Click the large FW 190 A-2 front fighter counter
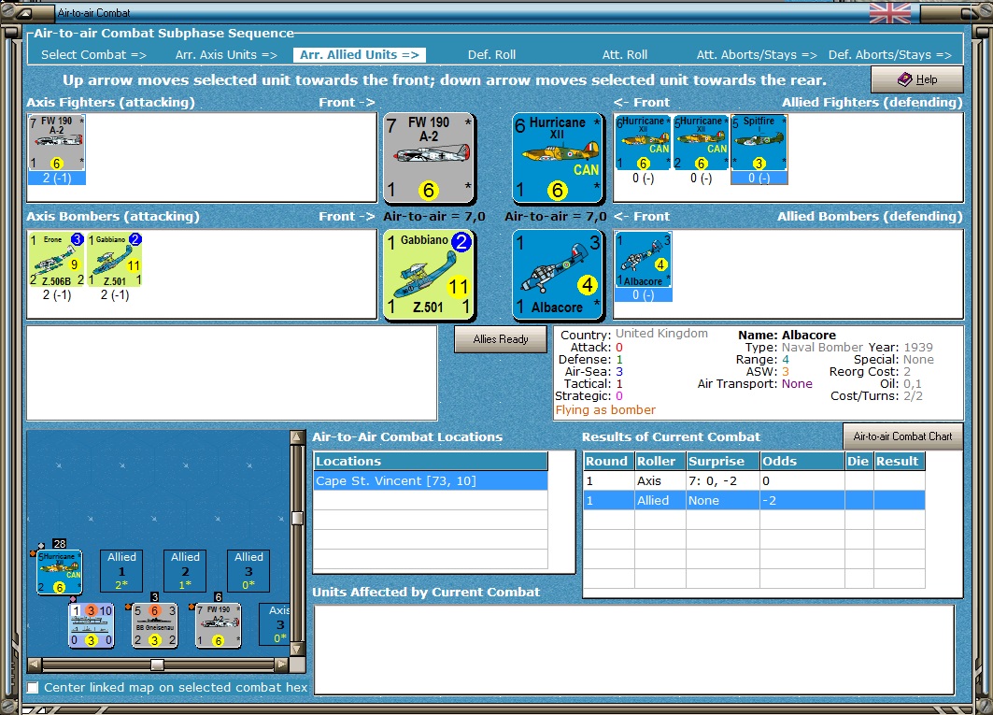Image resolution: width=993 pixels, height=715 pixels. point(430,158)
